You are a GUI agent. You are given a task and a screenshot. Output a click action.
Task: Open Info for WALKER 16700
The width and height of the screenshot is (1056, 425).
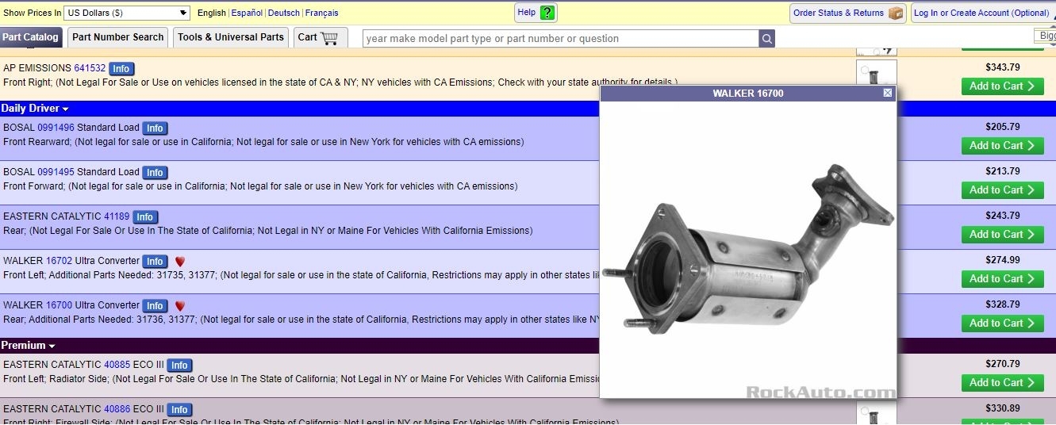[155, 306]
